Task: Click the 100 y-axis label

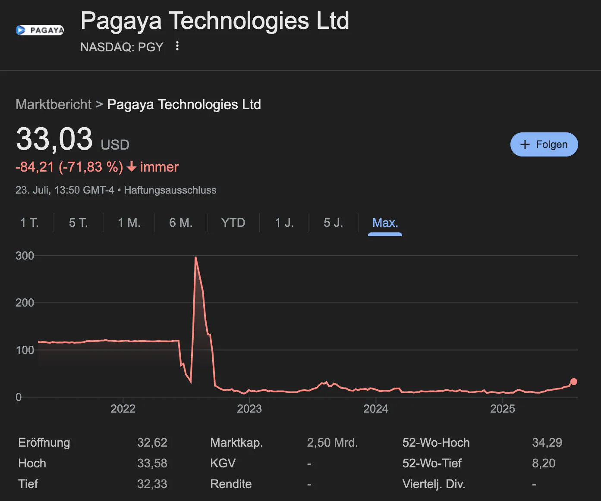Action: click(x=25, y=350)
